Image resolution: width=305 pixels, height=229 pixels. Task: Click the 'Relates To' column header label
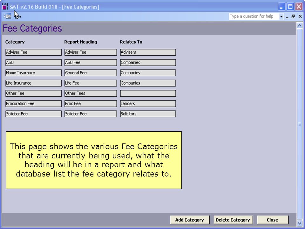pos(131,42)
